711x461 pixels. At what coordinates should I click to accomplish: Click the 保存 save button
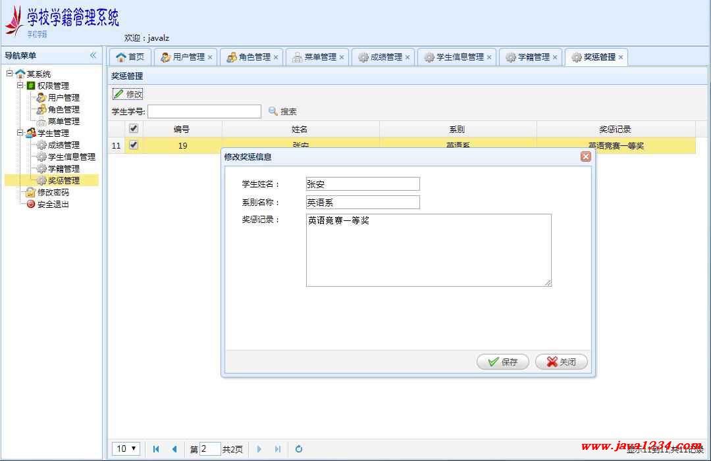[502, 362]
